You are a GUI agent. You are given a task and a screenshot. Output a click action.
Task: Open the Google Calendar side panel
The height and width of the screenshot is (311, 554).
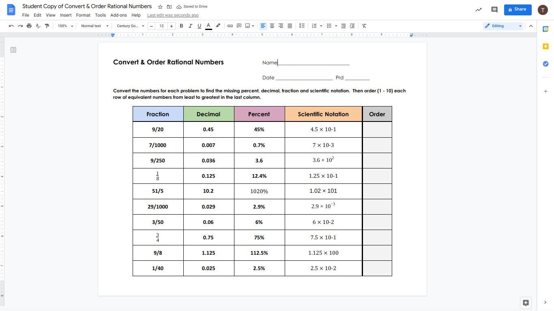545,29
